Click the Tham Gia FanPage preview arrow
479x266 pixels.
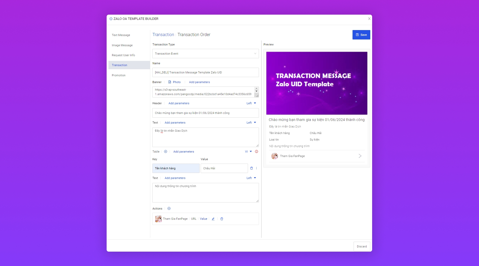[360, 156]
